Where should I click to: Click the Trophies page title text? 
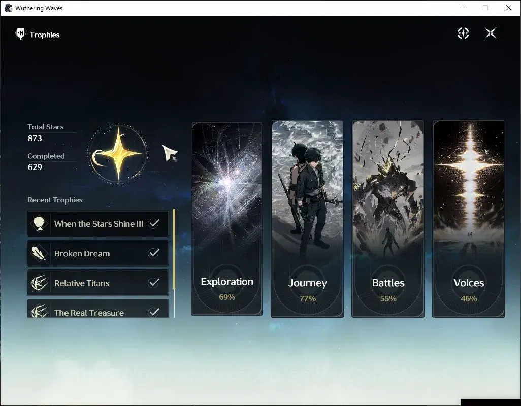pos(45,35)
